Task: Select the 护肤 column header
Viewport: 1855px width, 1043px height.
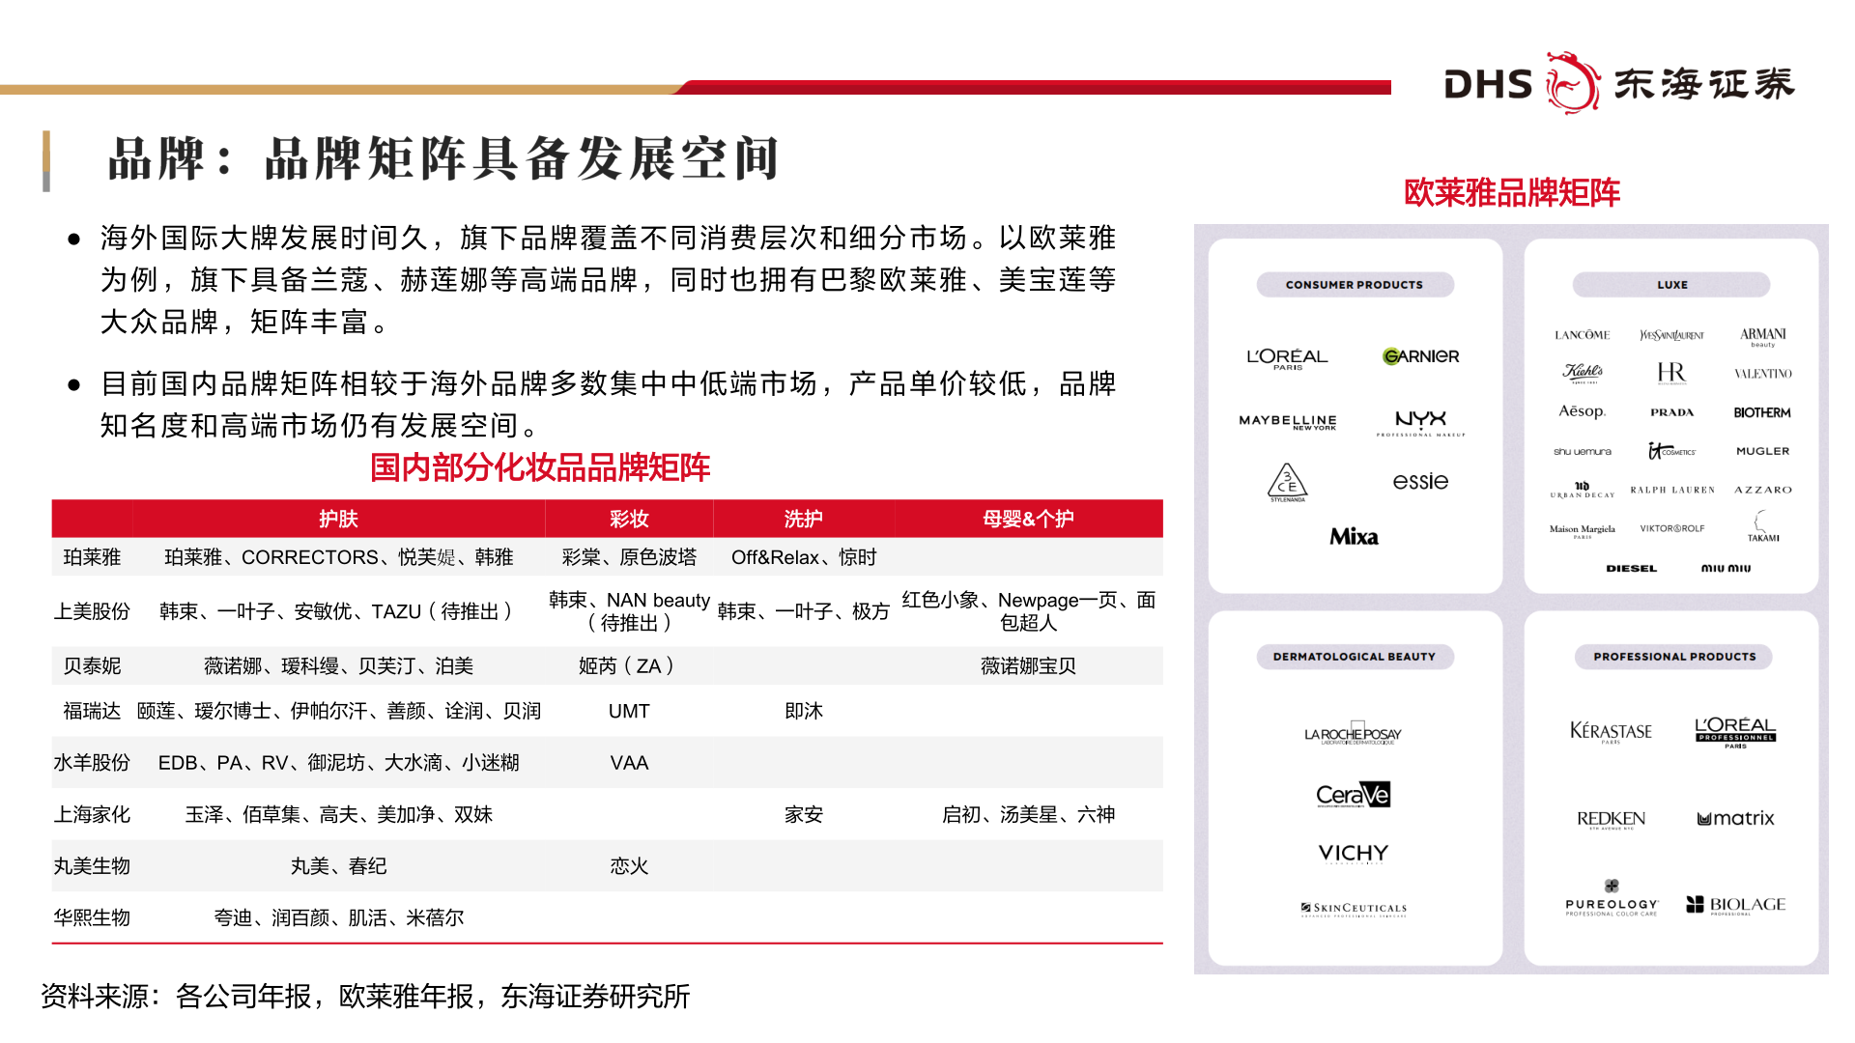Action: click(x=336, y=519)
